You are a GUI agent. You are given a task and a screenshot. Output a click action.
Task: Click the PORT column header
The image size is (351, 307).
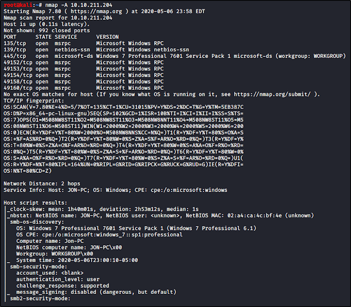pyautogui.click(x=10, y=37)
